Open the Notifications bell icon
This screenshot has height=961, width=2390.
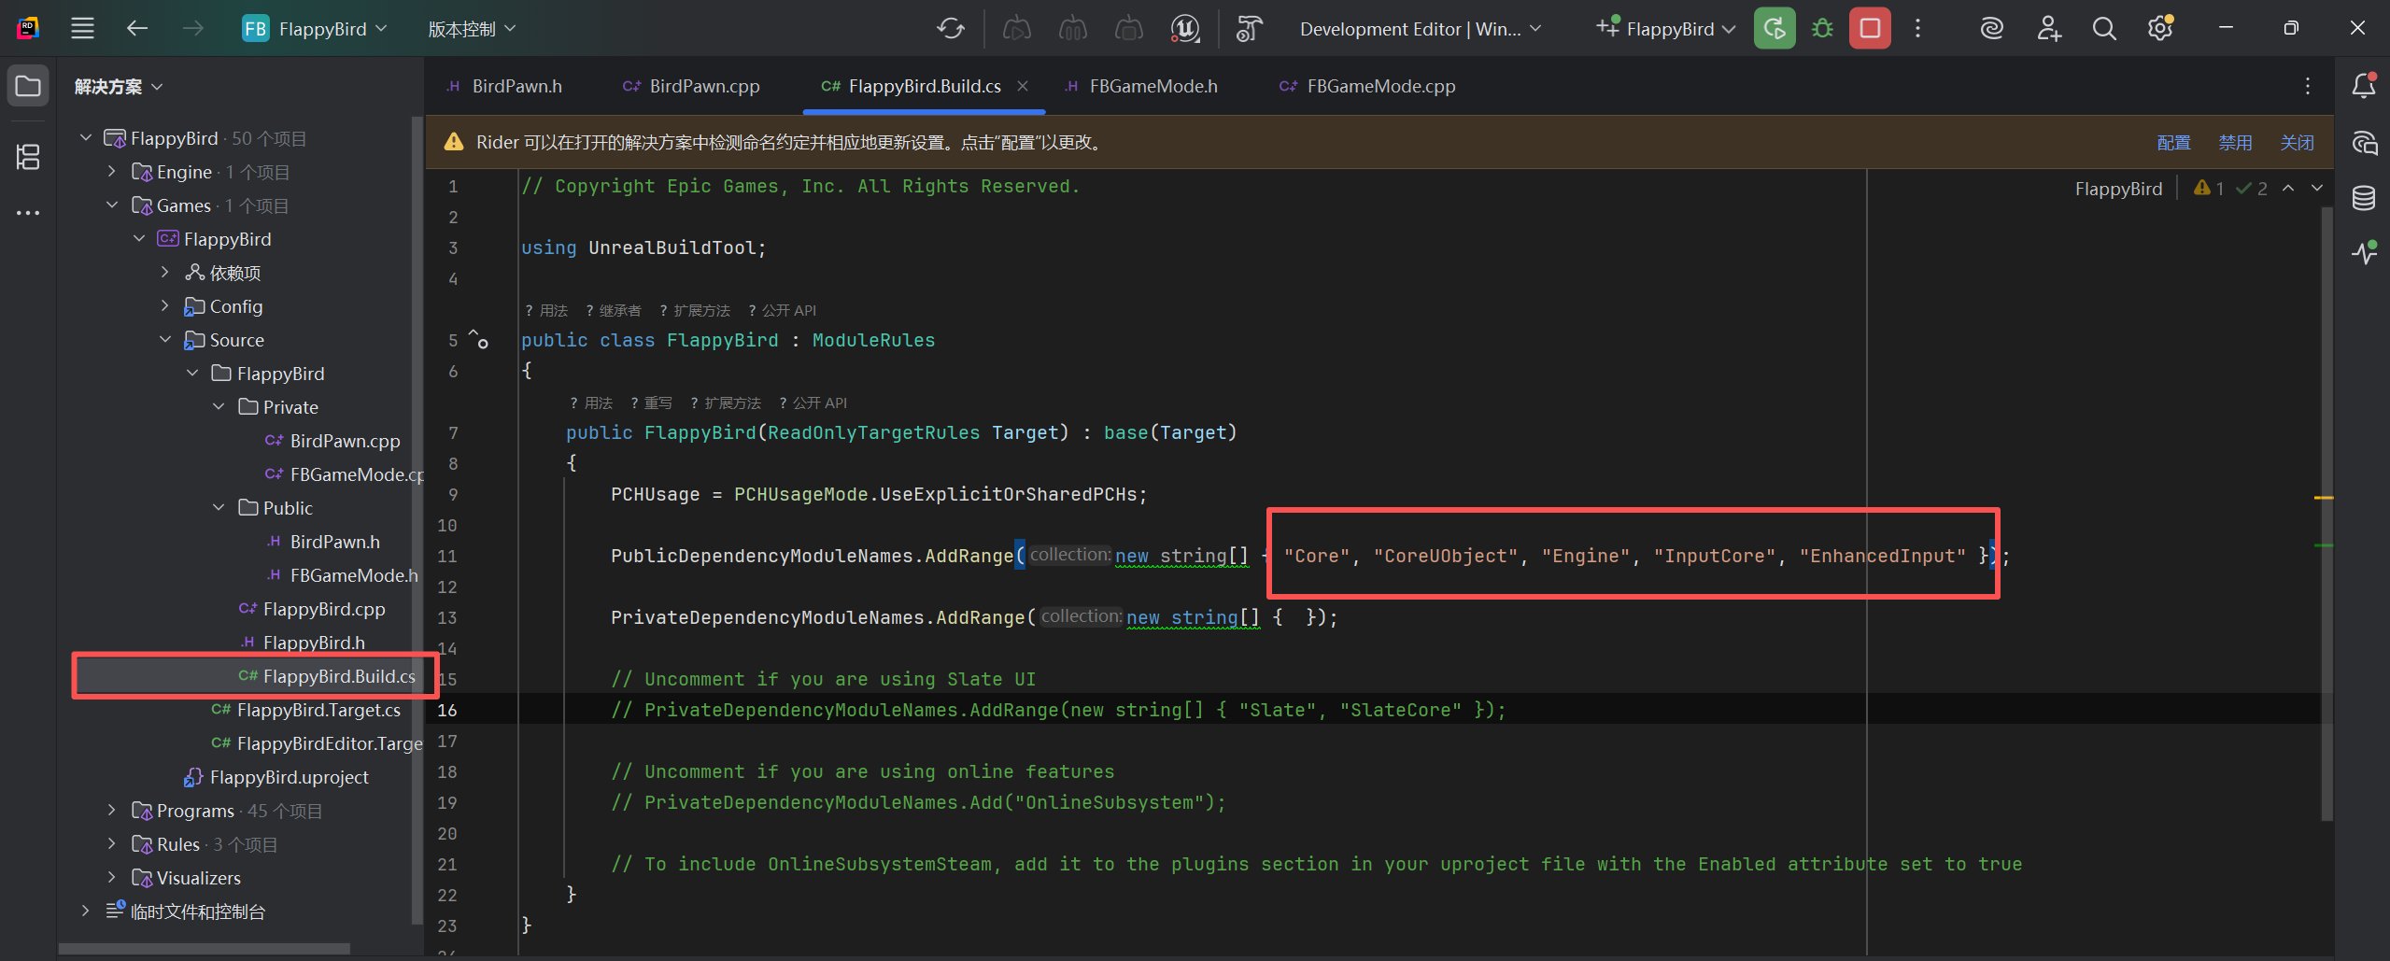point(2363,86)
